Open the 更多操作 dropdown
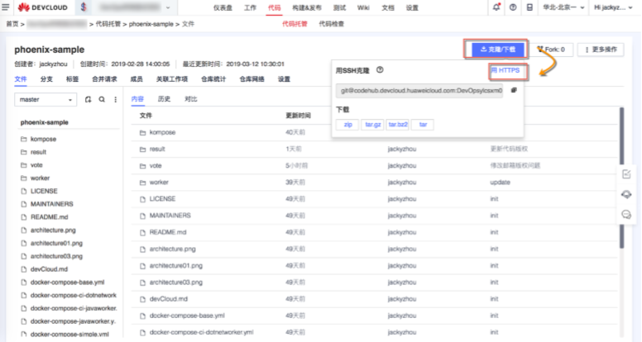 pyautogui.click(x=601, y=50)
